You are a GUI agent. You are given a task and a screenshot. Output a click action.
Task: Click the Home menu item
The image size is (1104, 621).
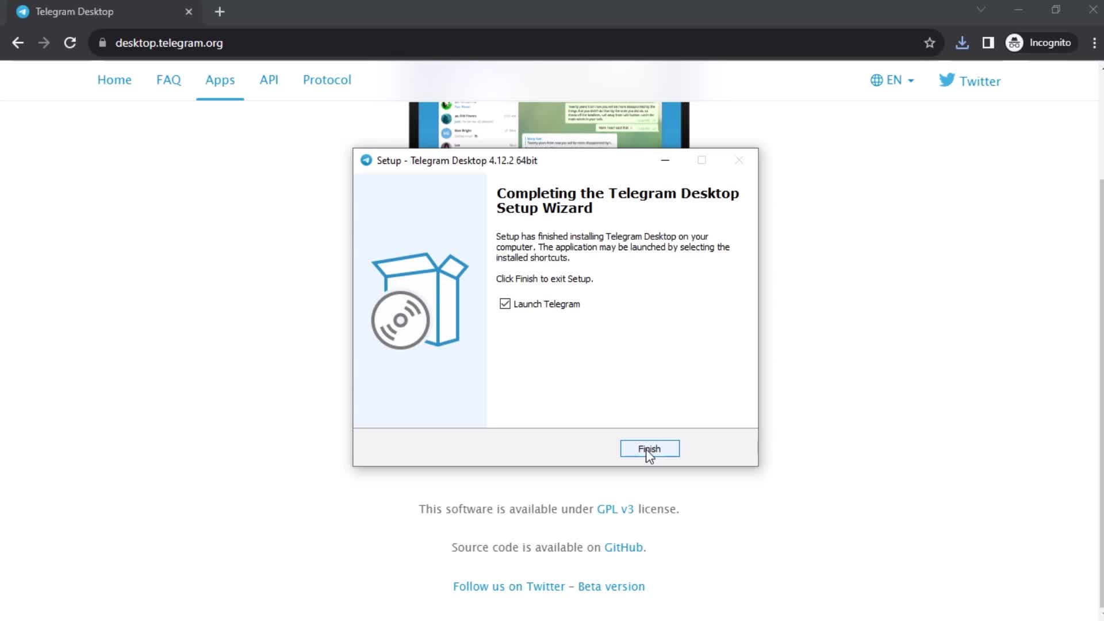pos(114,79)
